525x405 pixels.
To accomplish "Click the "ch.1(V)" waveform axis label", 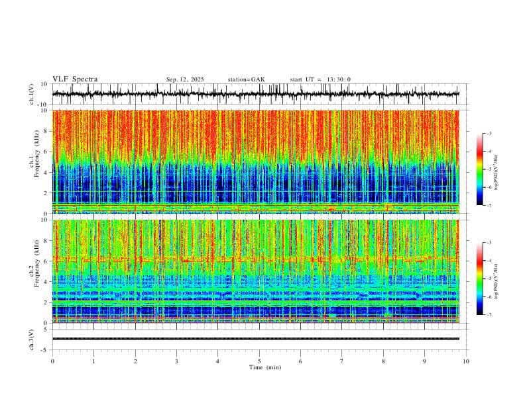I will (32, 94).
